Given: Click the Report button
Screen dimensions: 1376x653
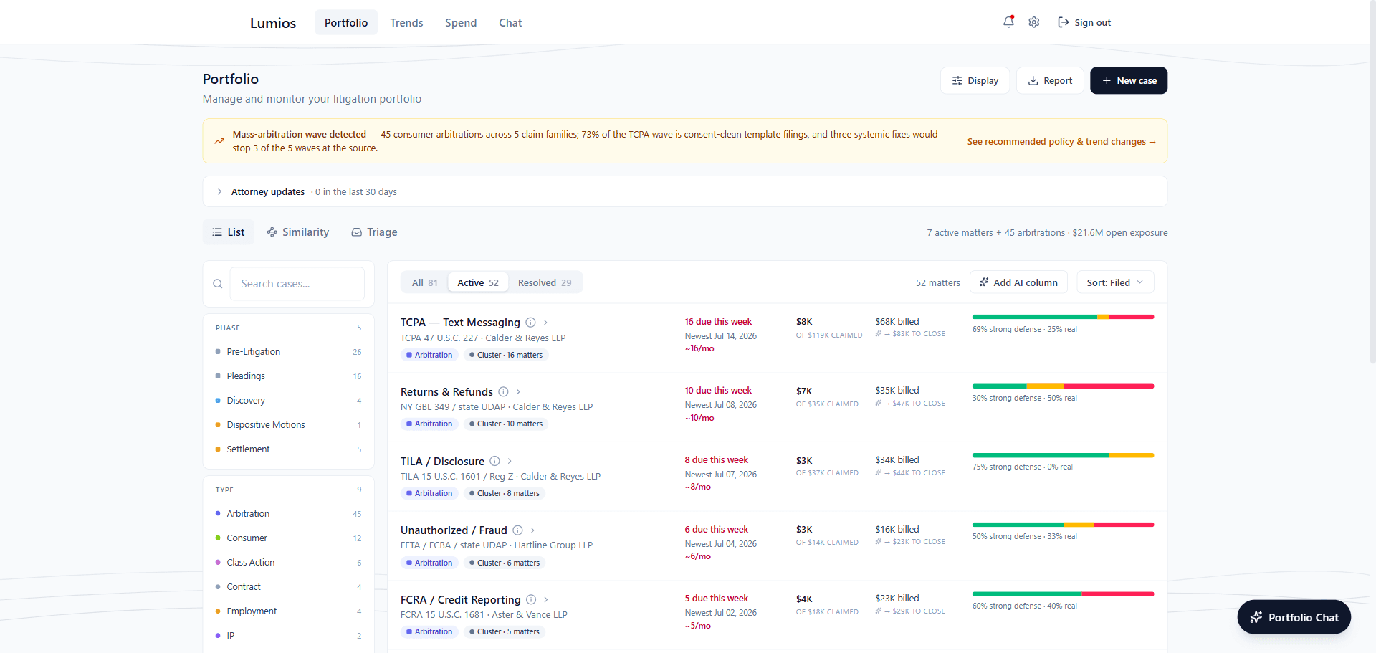Looking at the screenshot, I should click(1050, 80).
